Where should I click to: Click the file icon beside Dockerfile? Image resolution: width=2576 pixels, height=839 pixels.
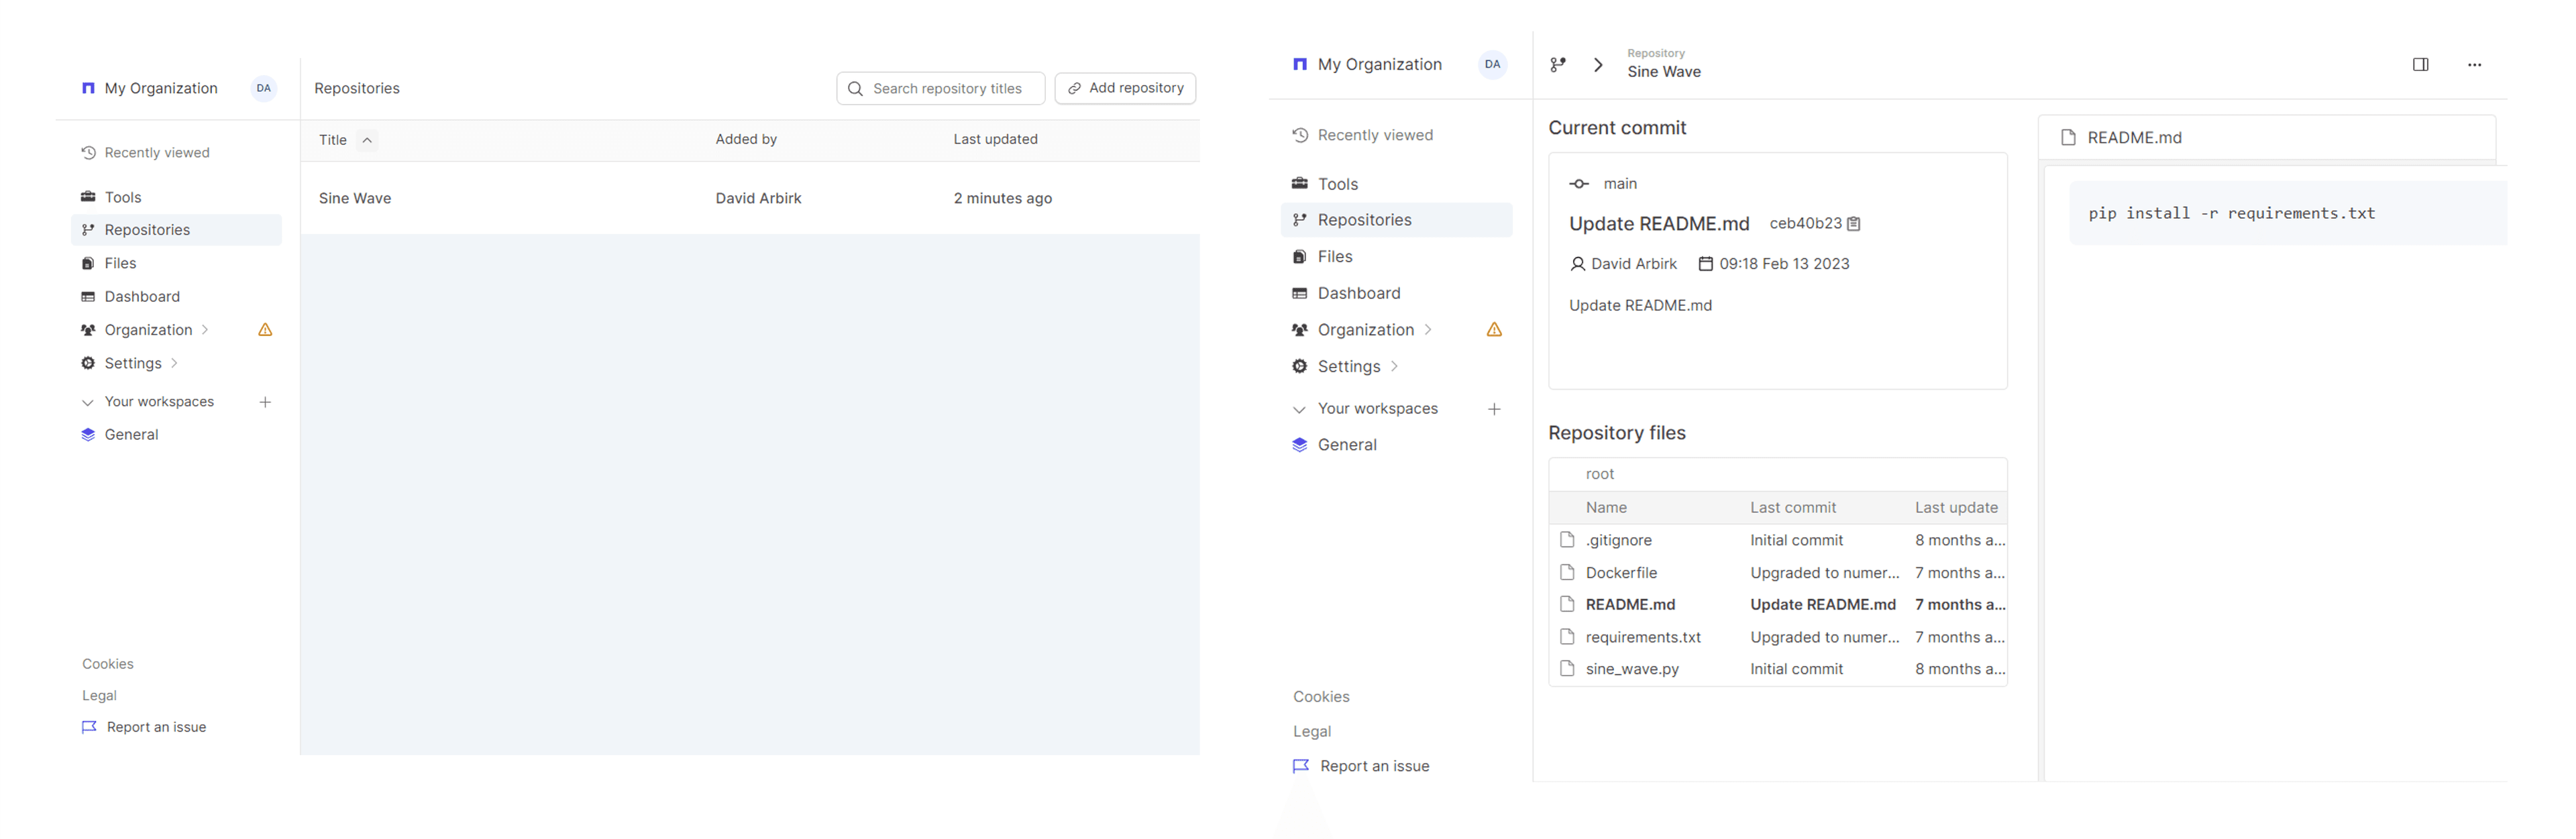1567,572
